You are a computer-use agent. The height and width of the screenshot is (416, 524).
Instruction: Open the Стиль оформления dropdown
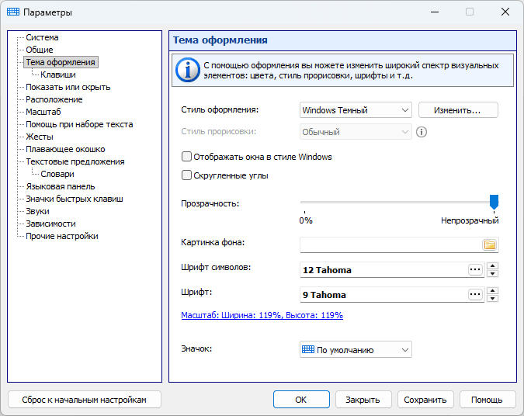356,110
